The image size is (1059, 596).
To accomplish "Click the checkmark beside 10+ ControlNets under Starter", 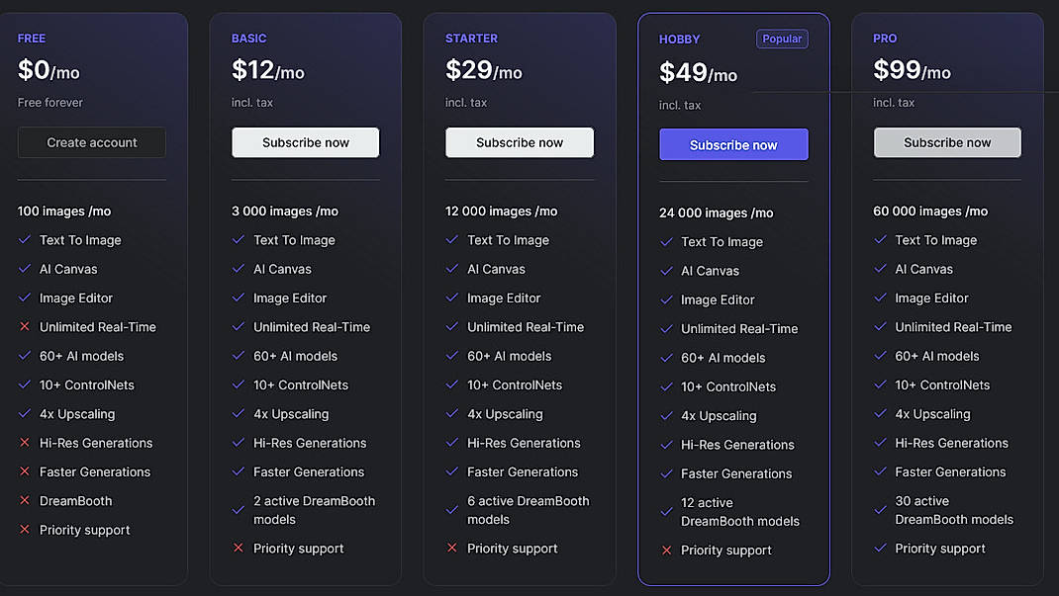I will (x=452, y=384).
